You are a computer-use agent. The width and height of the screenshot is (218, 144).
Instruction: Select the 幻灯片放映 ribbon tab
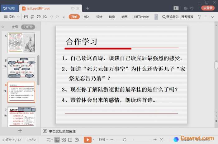coord(141,17)
